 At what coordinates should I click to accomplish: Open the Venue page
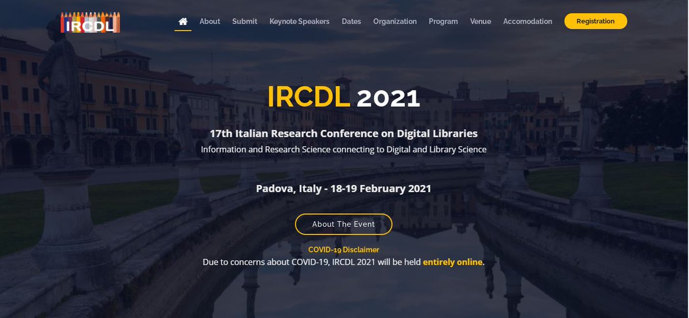coord(481,21)
